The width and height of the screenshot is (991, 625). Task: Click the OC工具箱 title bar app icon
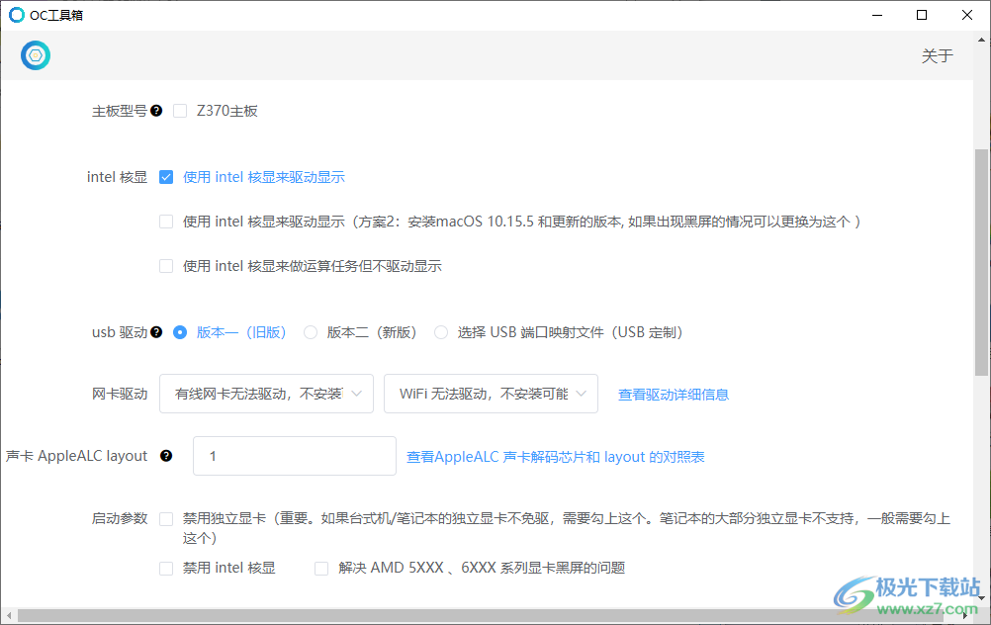(x=17, y=15)
